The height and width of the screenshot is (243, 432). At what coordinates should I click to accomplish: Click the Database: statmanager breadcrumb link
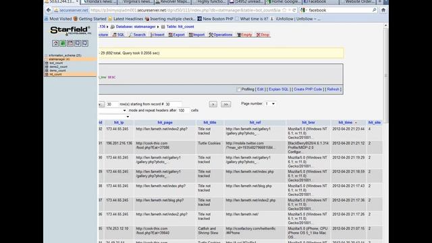coord(136,27)
